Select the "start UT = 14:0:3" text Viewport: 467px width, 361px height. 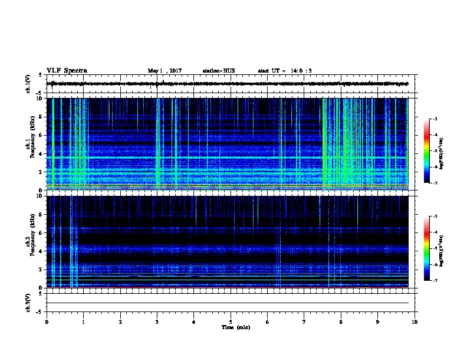pos(285,71)
